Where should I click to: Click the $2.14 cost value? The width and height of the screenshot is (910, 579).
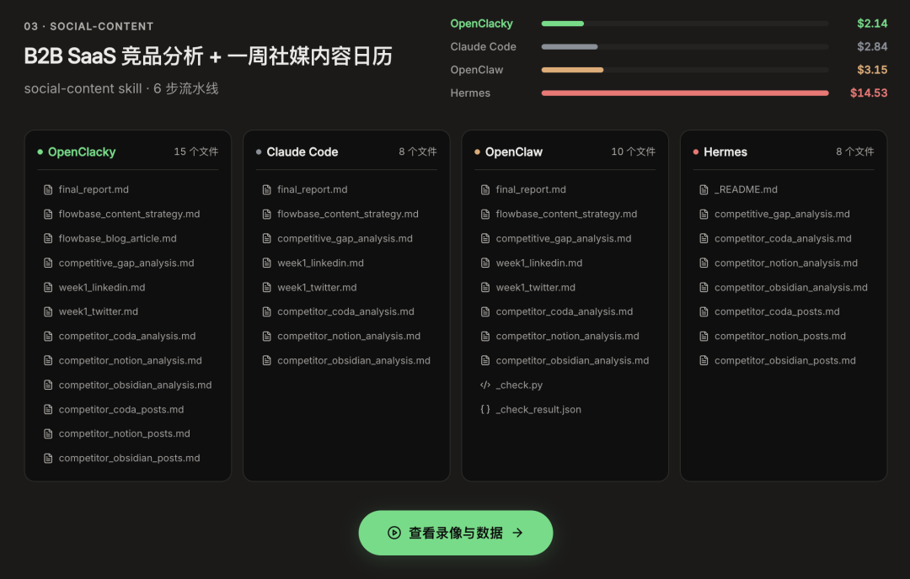coord(872,24)
